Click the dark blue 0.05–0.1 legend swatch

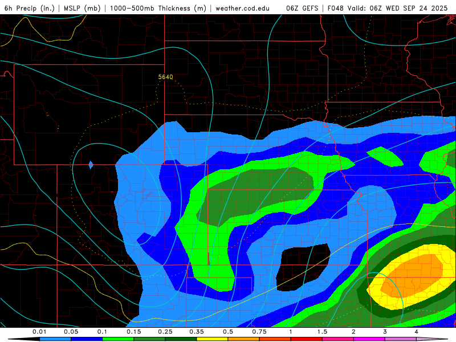click(87, 339)
